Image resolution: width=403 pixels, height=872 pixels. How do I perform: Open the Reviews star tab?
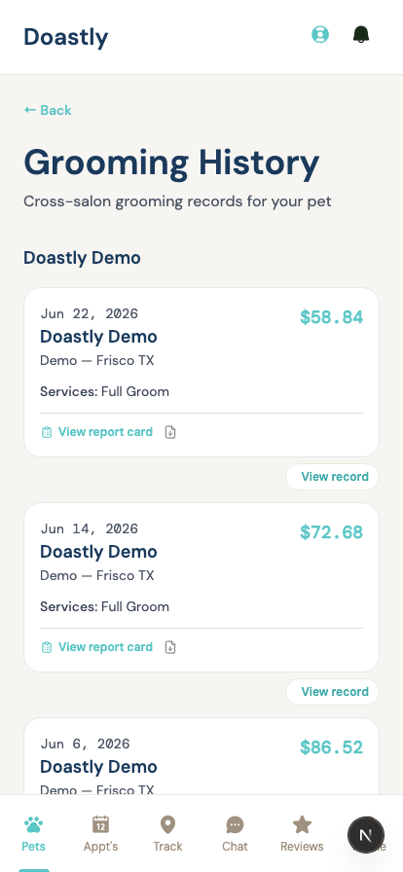(302, 834)
